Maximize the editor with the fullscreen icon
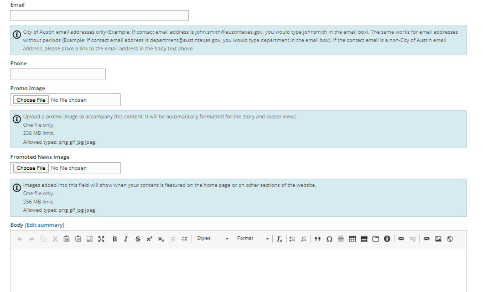 click(101, 239)
